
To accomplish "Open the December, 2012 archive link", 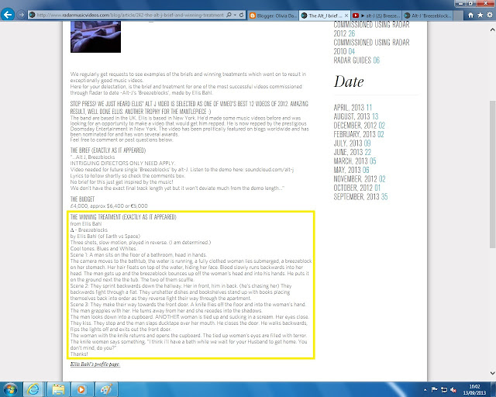I will [x=360, y=125].
